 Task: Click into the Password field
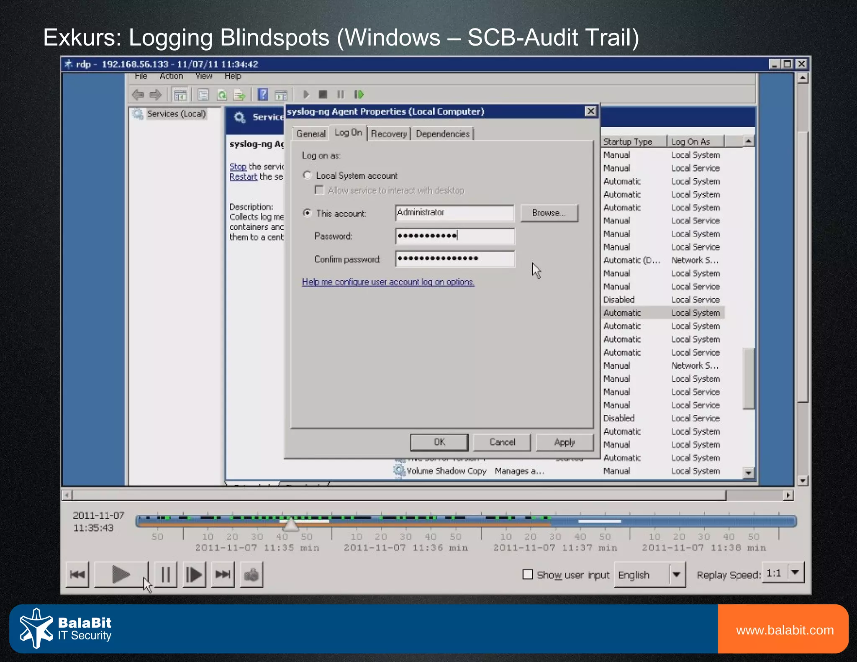[x=454, y=236]
